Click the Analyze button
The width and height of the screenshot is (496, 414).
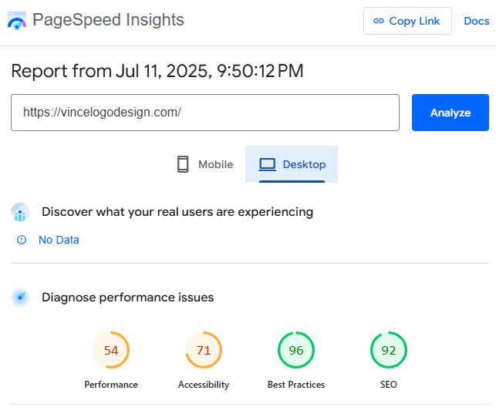(450, 113)
